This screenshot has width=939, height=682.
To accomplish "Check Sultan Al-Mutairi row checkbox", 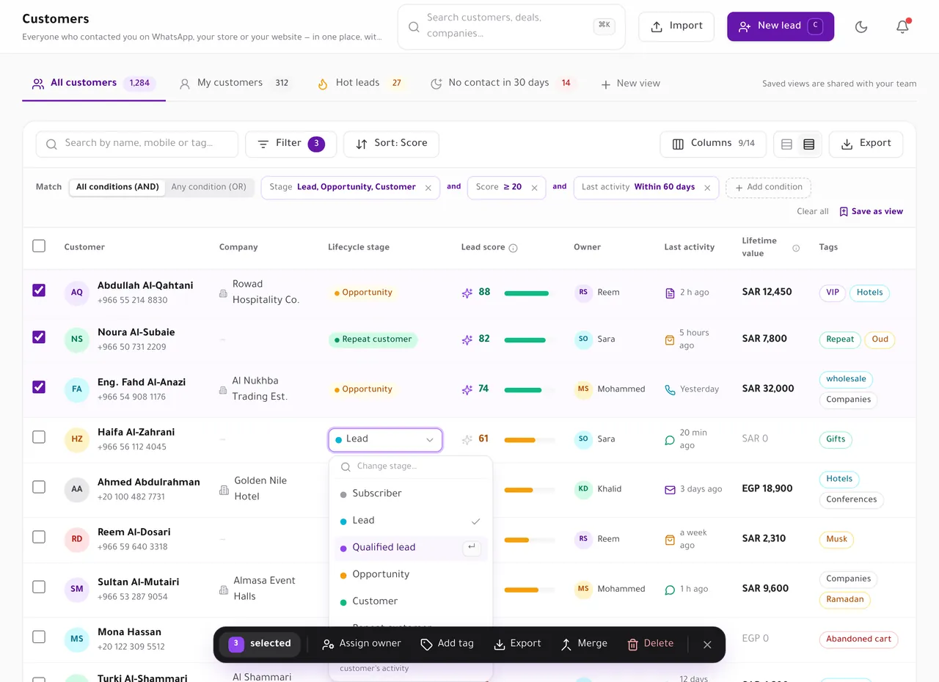I will pos(39,587).
